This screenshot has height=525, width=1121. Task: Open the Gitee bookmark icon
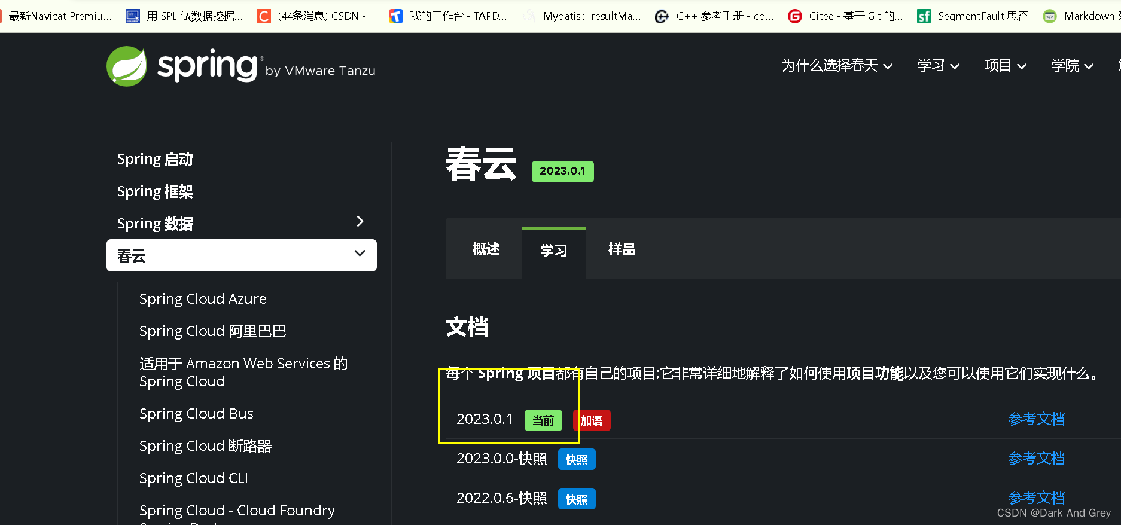[795, 16]
